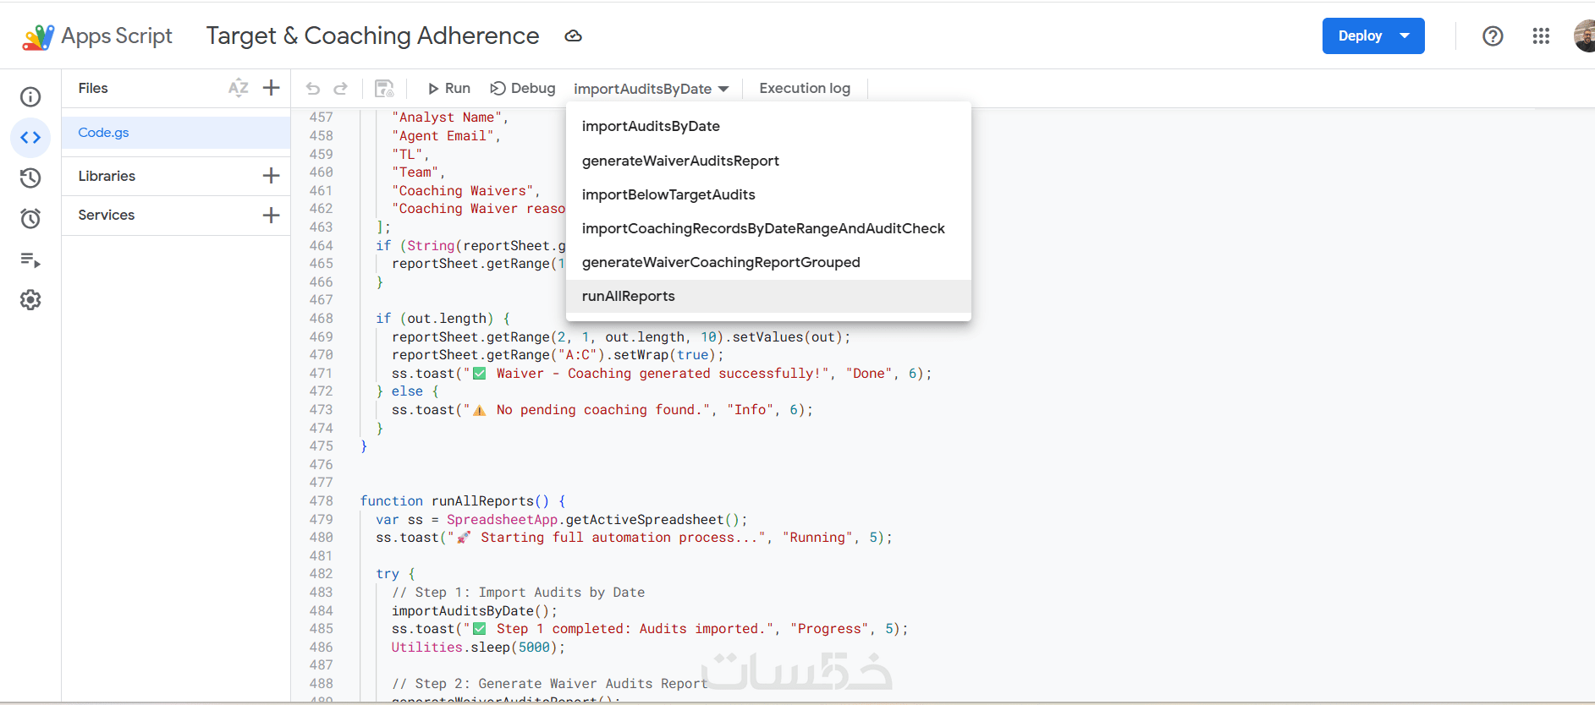This screenshot has height=705, width=1595.
Task: Open the Google apps grid icon
Action: point(1541,36)
